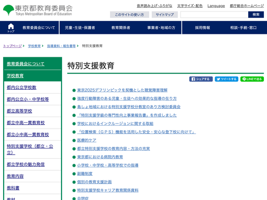Open sidebar 都立高等学校 link

click(19, 111)
